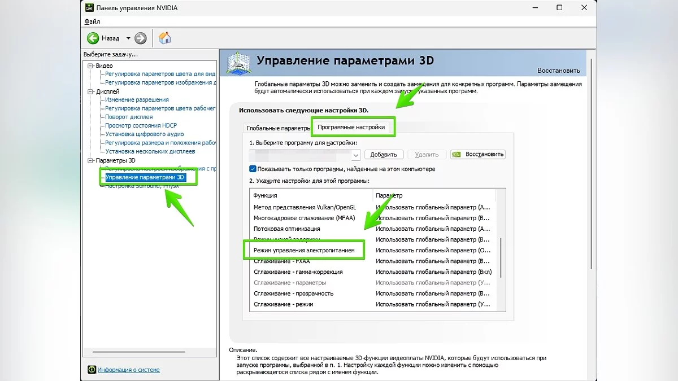This screenshot has height=381, width=678.
Task: Open the 'Информация о системе' link
Action: (x=128, y=370)
